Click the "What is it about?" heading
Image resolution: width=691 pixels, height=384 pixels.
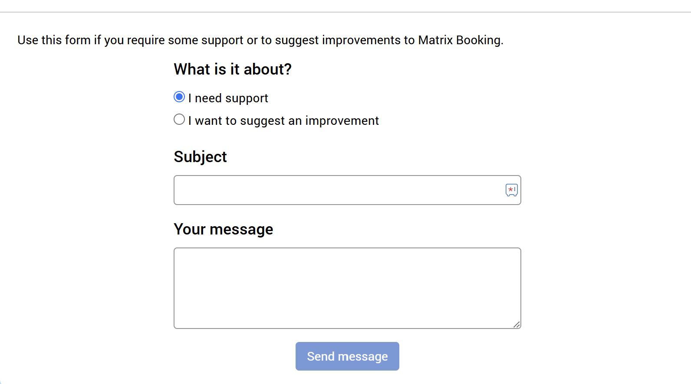click(233, 69)
